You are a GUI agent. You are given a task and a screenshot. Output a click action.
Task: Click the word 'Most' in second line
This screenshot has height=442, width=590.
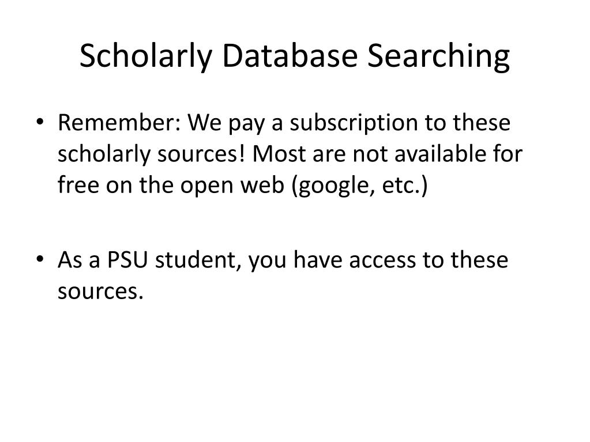tap(279, 154)
